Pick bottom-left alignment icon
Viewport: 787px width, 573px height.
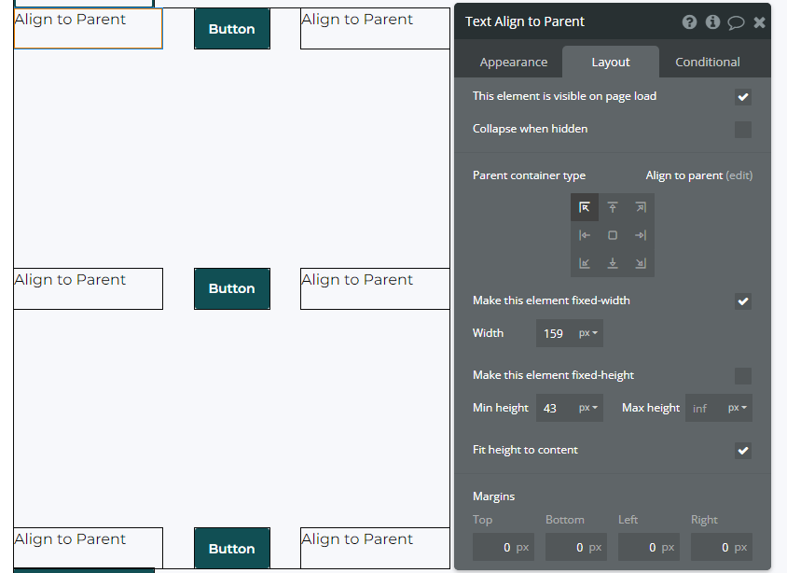(x=585, y=263)
